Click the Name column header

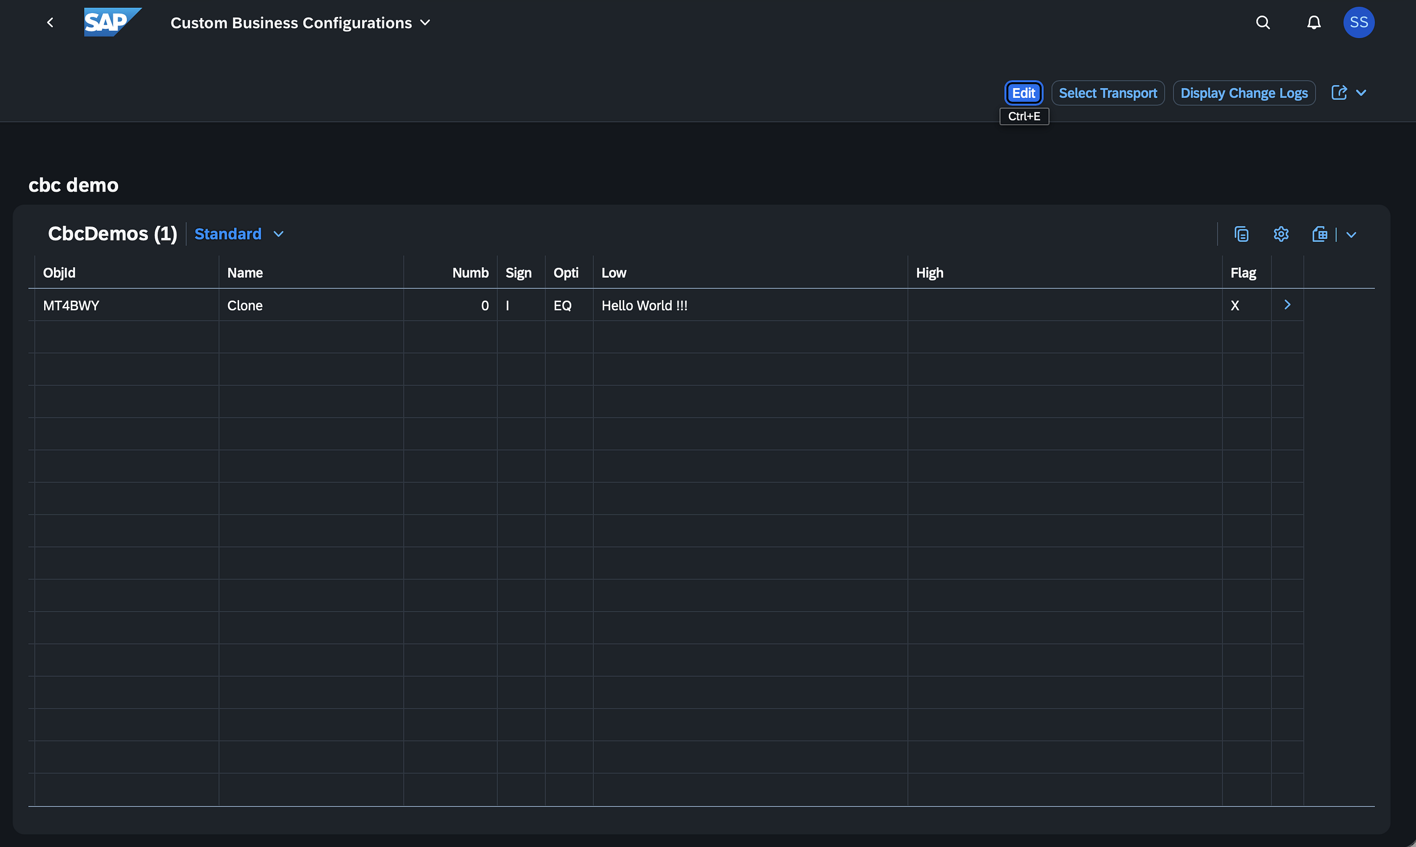(311, 273)
